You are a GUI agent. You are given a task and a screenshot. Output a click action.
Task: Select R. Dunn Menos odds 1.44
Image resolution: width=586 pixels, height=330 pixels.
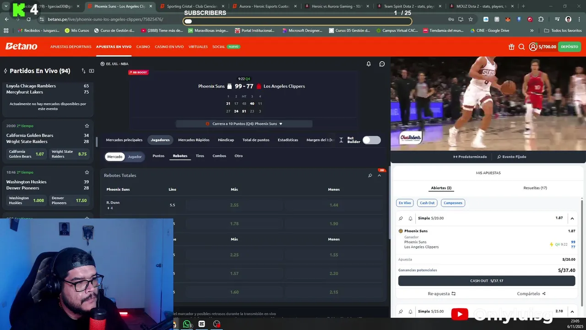coord(334,205)
